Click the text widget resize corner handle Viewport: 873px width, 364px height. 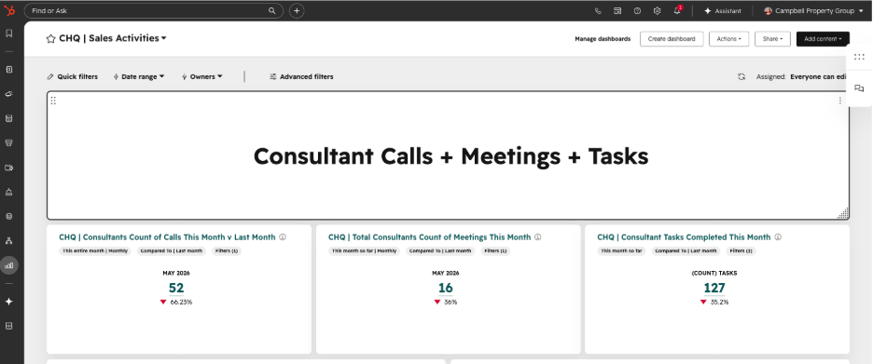click(x=843, y=213)
